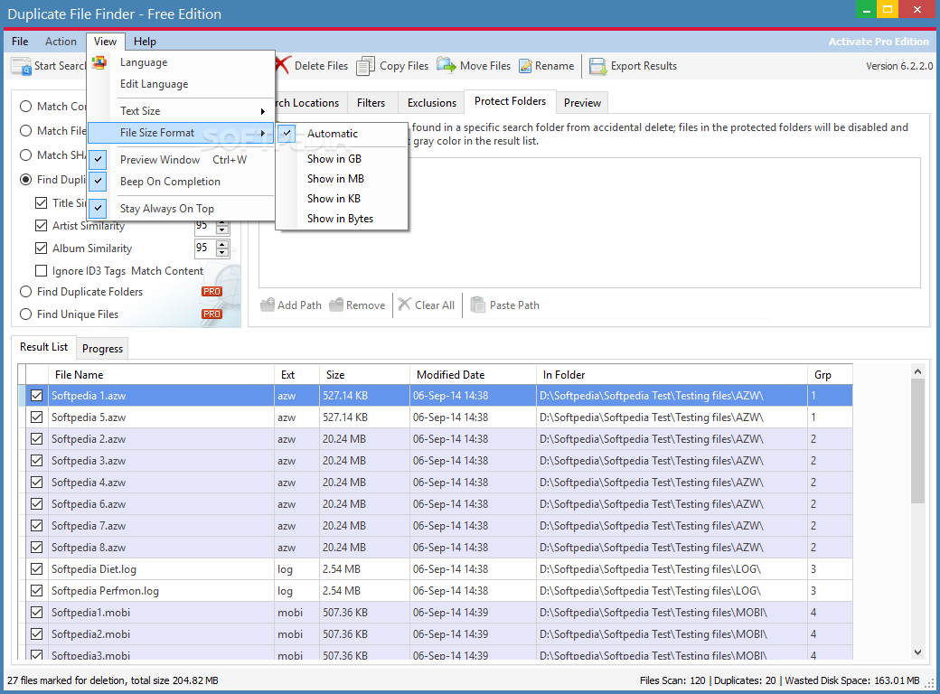Viewport: 940px width, 694px height.
Task: Open the File menu
Action: click(20, 42)
